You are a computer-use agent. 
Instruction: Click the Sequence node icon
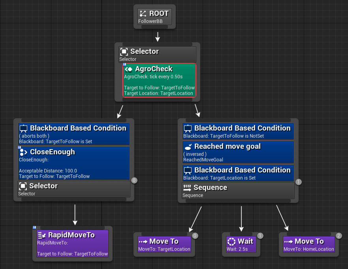[x=187, y=188]
